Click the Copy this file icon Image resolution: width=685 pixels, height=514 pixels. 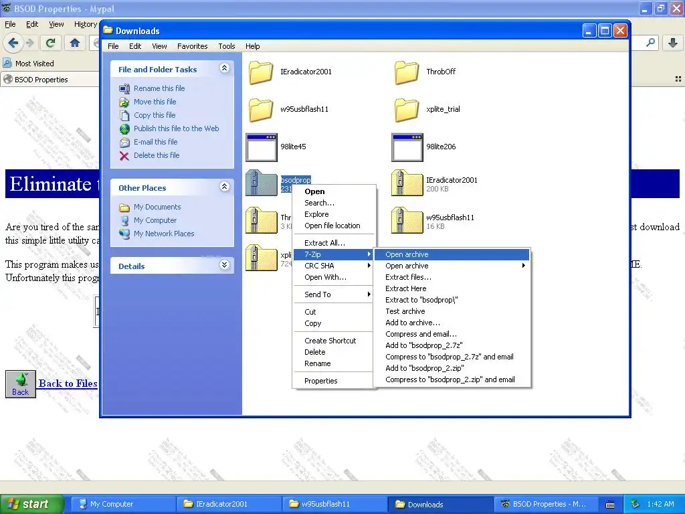(124, 115)
